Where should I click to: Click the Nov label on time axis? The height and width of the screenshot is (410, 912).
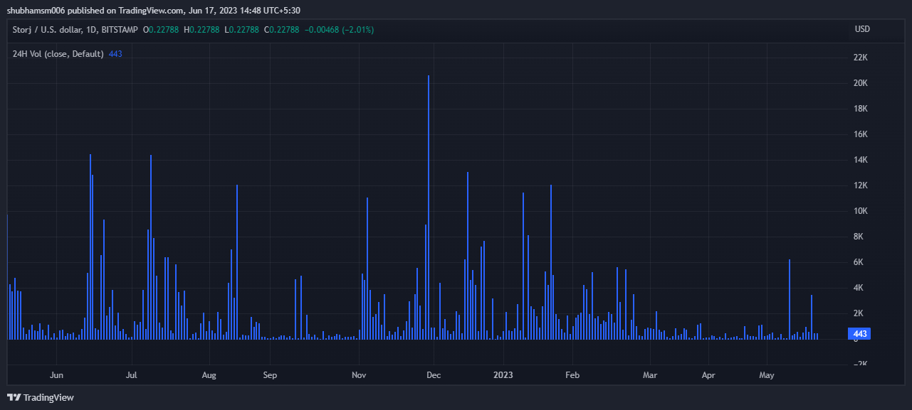click(x=359, y=375)
